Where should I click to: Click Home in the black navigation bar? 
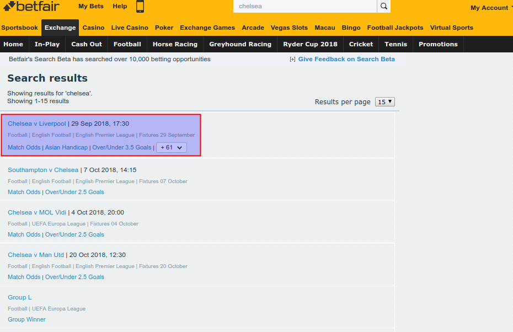13,44
